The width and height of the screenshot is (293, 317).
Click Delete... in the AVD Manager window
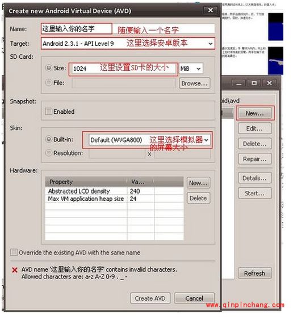255,144
